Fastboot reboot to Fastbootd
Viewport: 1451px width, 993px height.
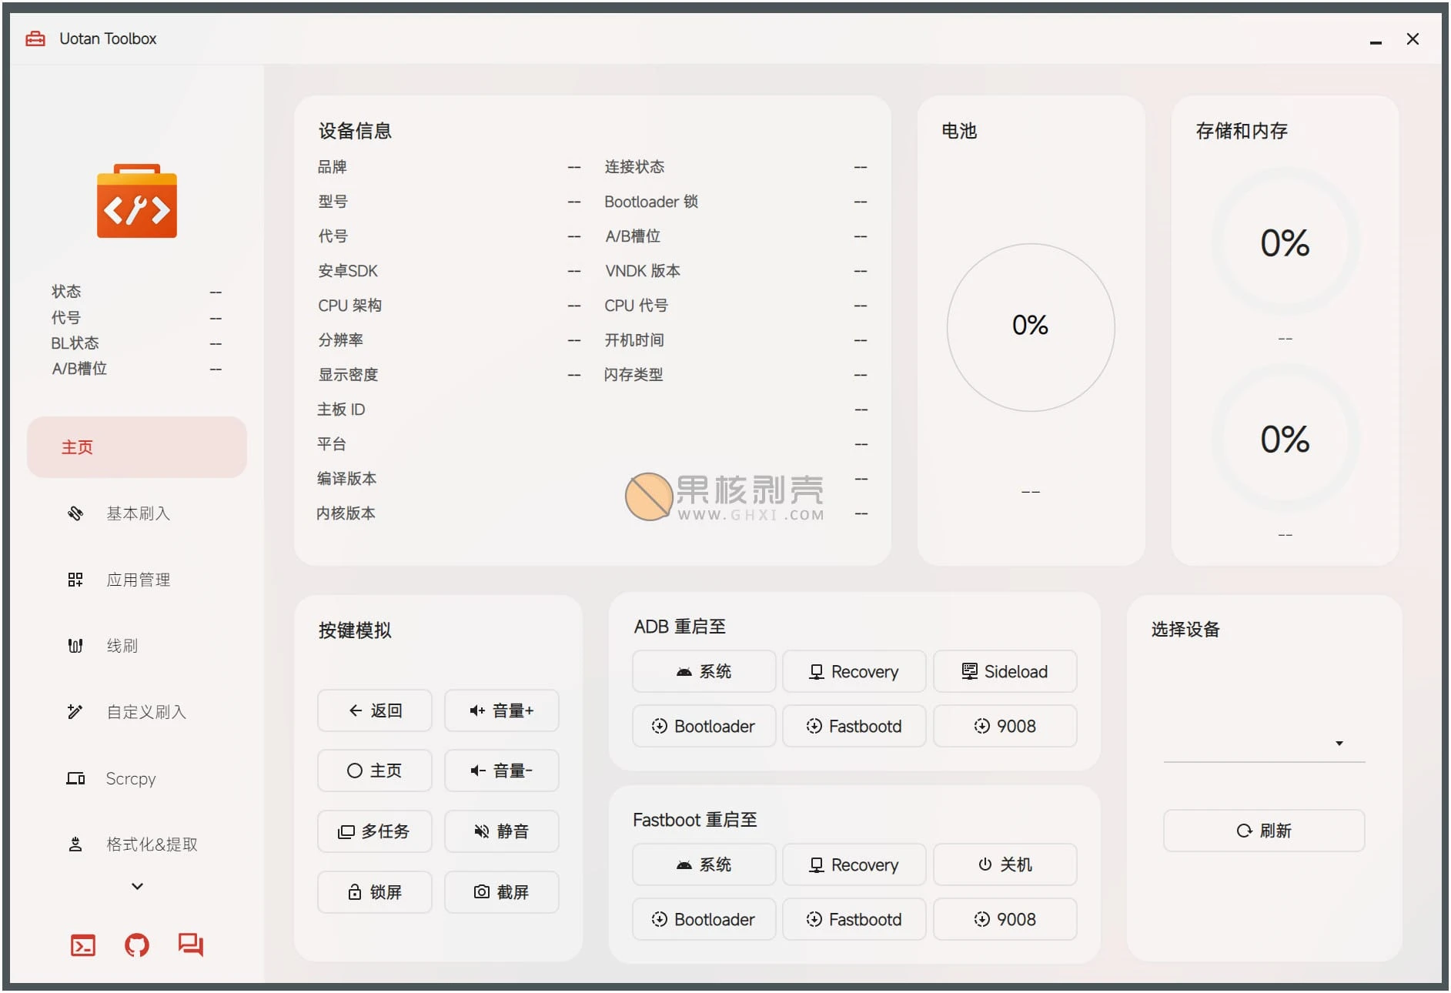[854, 919]
